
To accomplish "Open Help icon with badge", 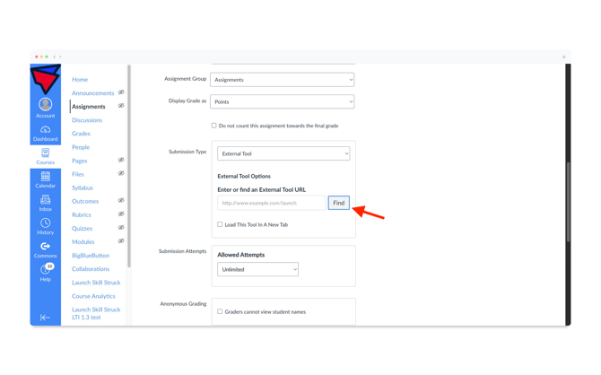I will 45,269.
